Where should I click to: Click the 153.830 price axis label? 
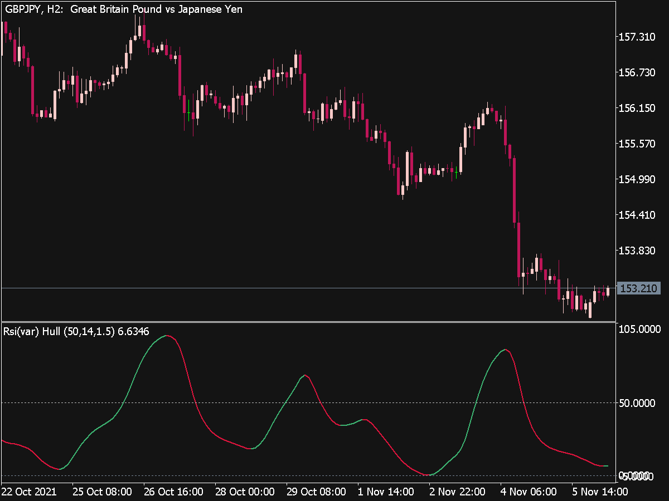tap(637, 250)
